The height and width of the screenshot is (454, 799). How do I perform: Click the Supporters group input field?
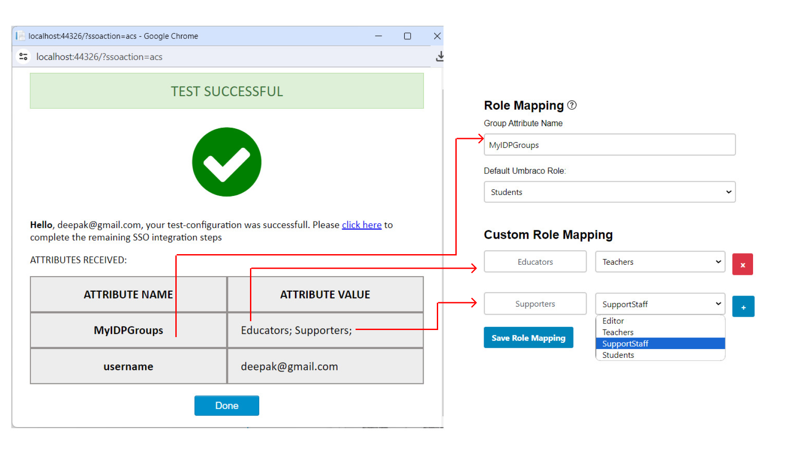point(535,304)
